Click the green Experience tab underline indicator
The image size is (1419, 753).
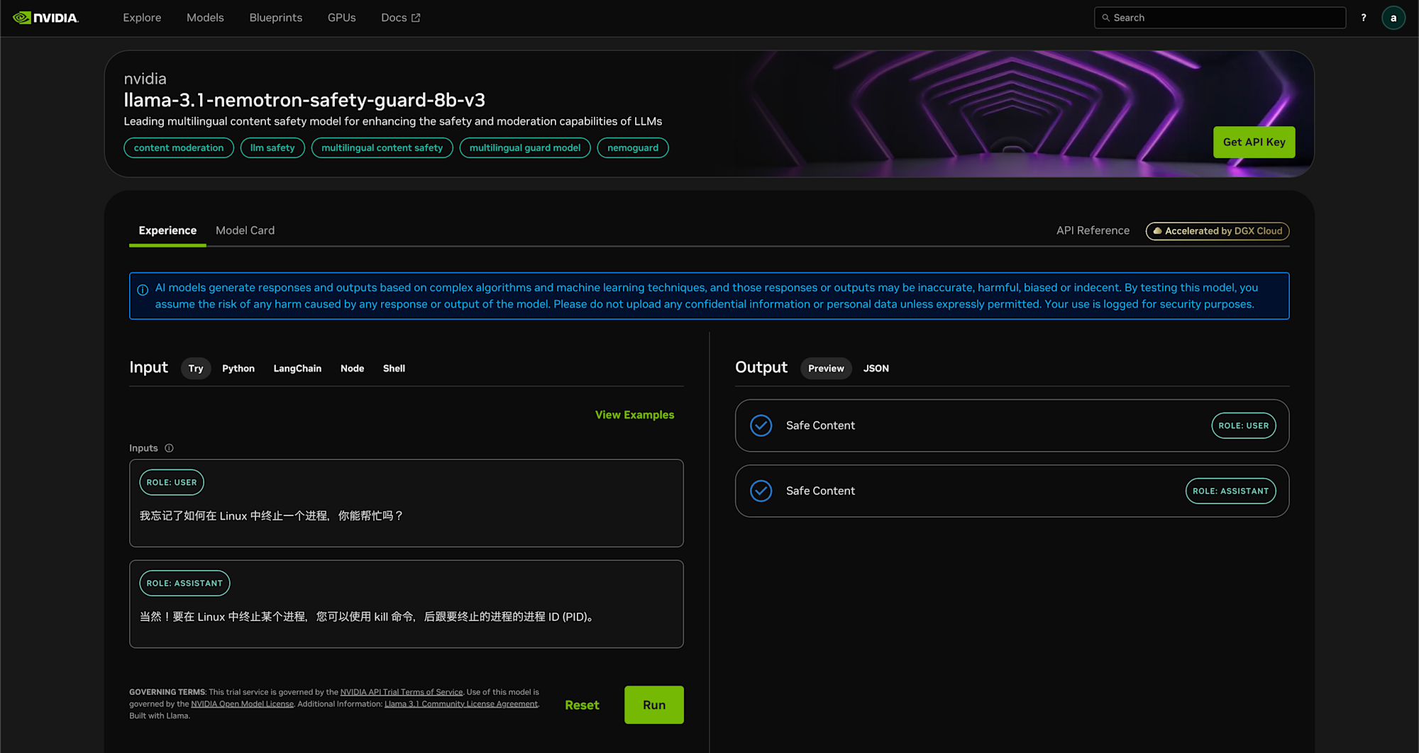point(167,246)
